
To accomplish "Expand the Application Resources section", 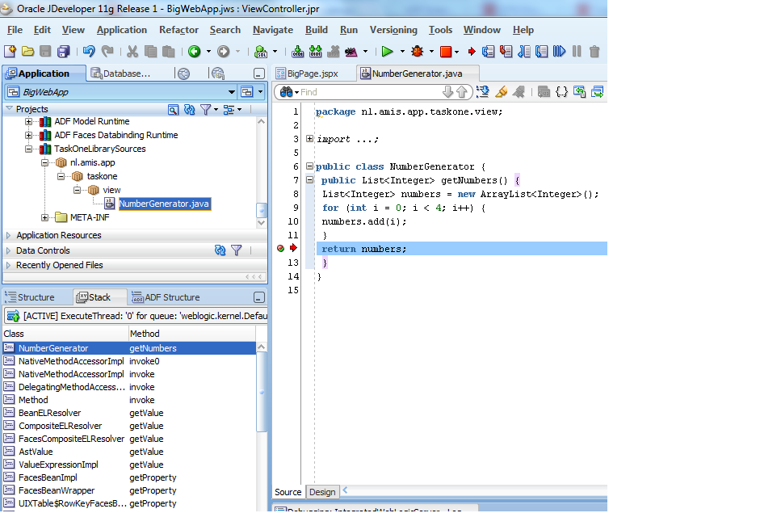I will pos(10,236).
